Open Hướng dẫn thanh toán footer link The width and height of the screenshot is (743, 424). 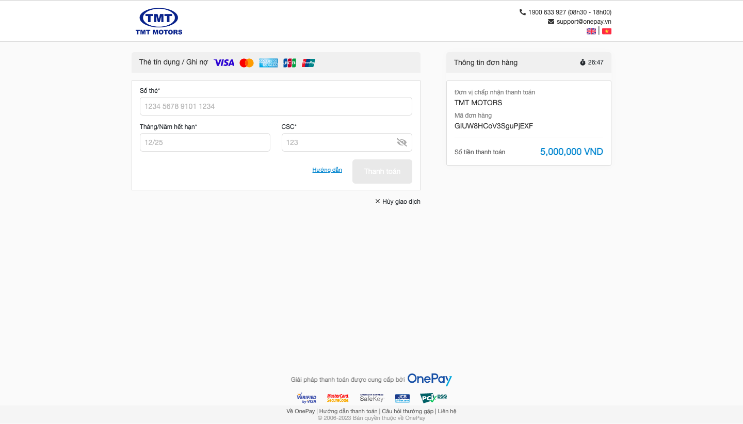click(348, 411)
